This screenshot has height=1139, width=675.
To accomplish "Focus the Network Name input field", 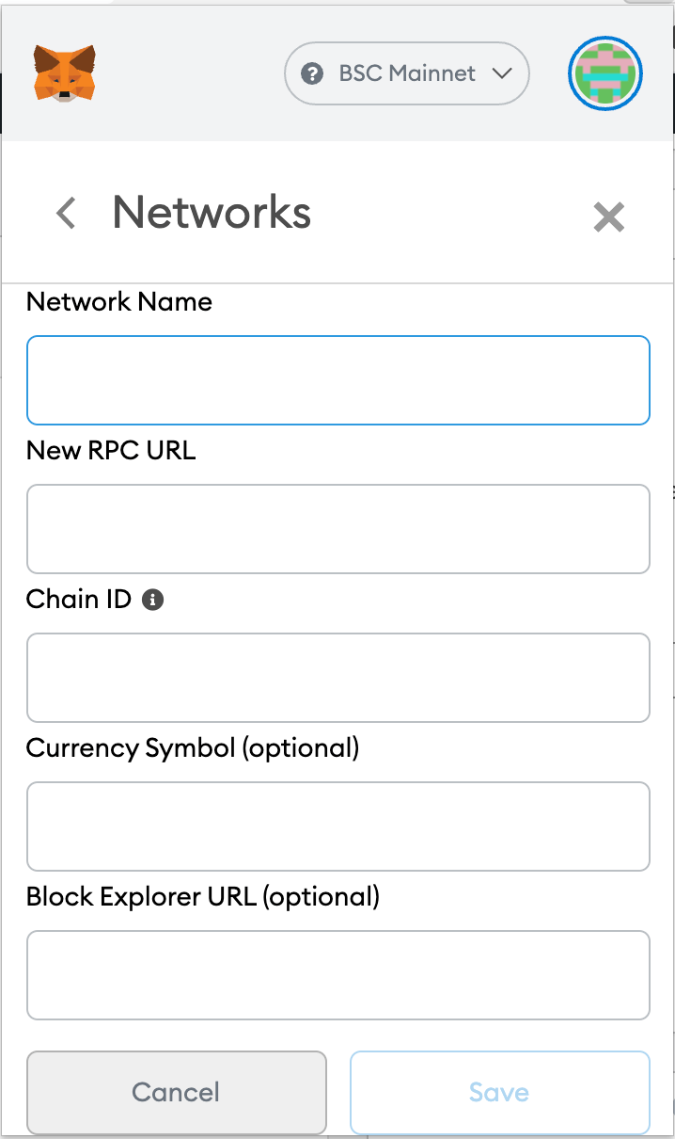I will pyautogui.click(x=338, y=380).
